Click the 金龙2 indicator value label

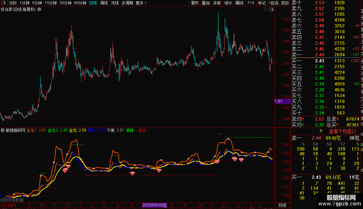[58, 130]
